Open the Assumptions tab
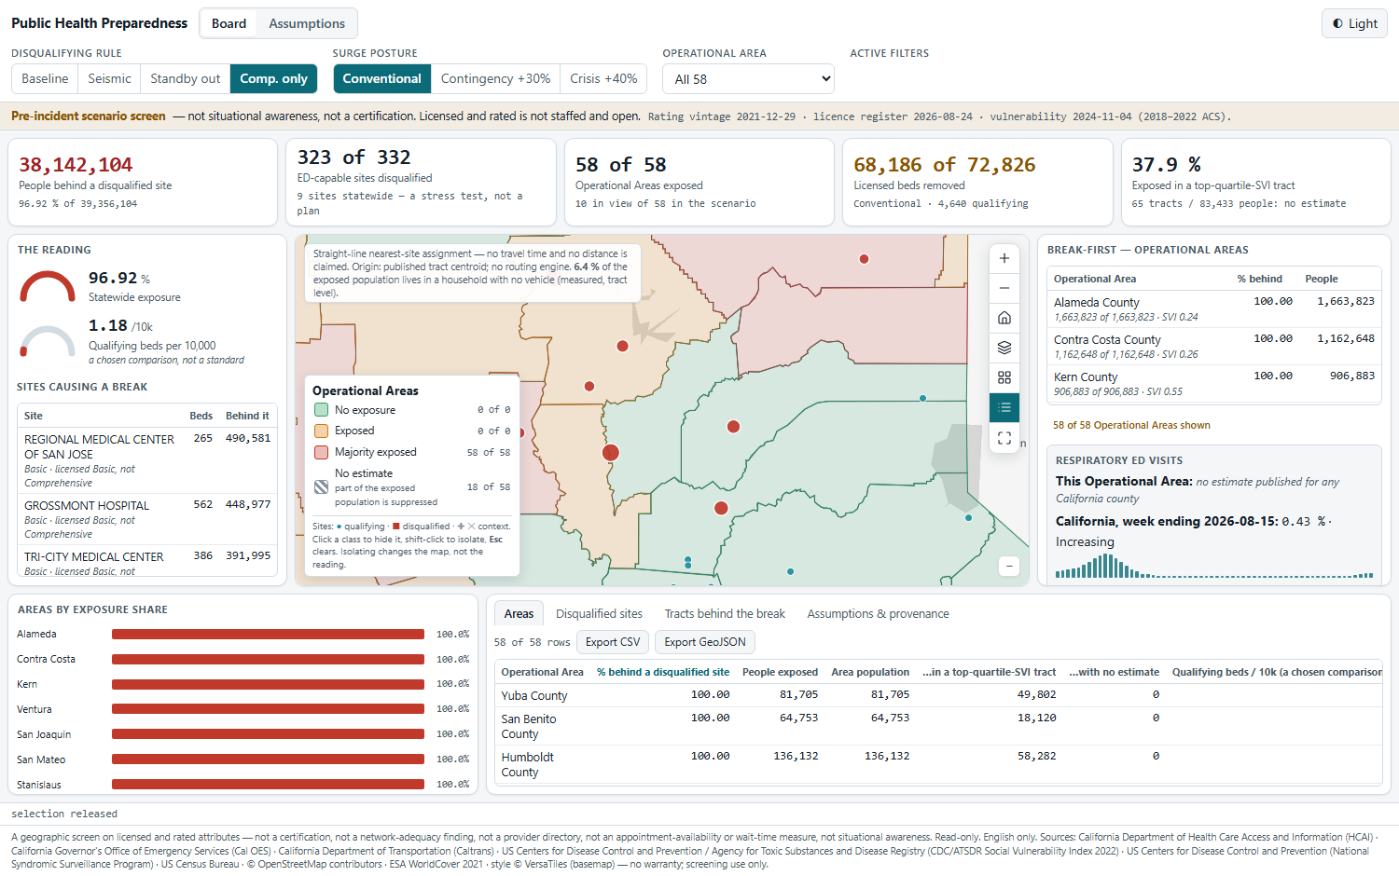This screenshot has height=876, width=1399. click(307, 23)
